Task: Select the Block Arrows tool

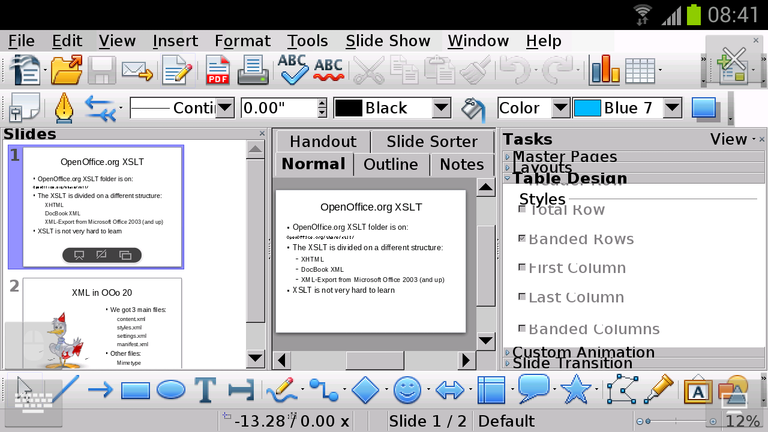Action: tap(450, 391)
